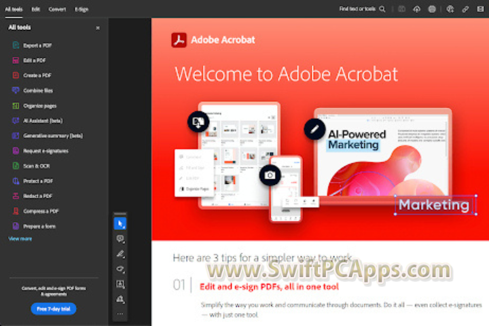Screen dimensions: 489x326
Task: Pick the Highlight pen tool in quick toolbar
Action: click(120, 254)
